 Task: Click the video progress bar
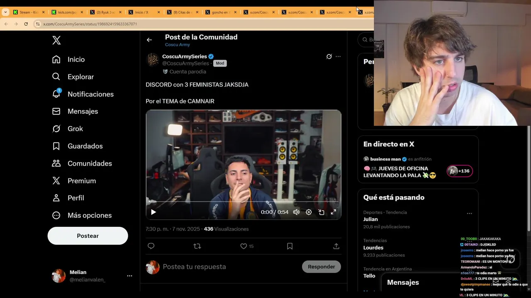tap(244, 202)
